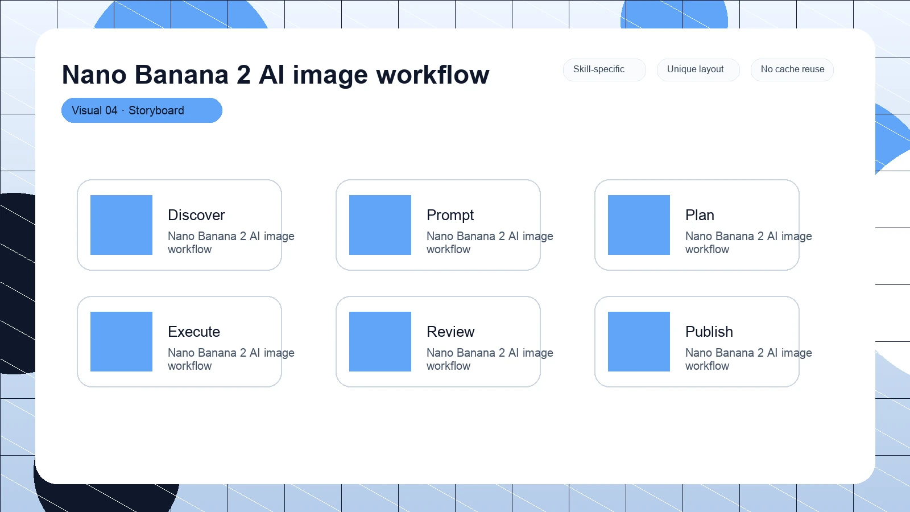Click the Plan card title
This screenshot has height=512, width=910.
[700, 215]
